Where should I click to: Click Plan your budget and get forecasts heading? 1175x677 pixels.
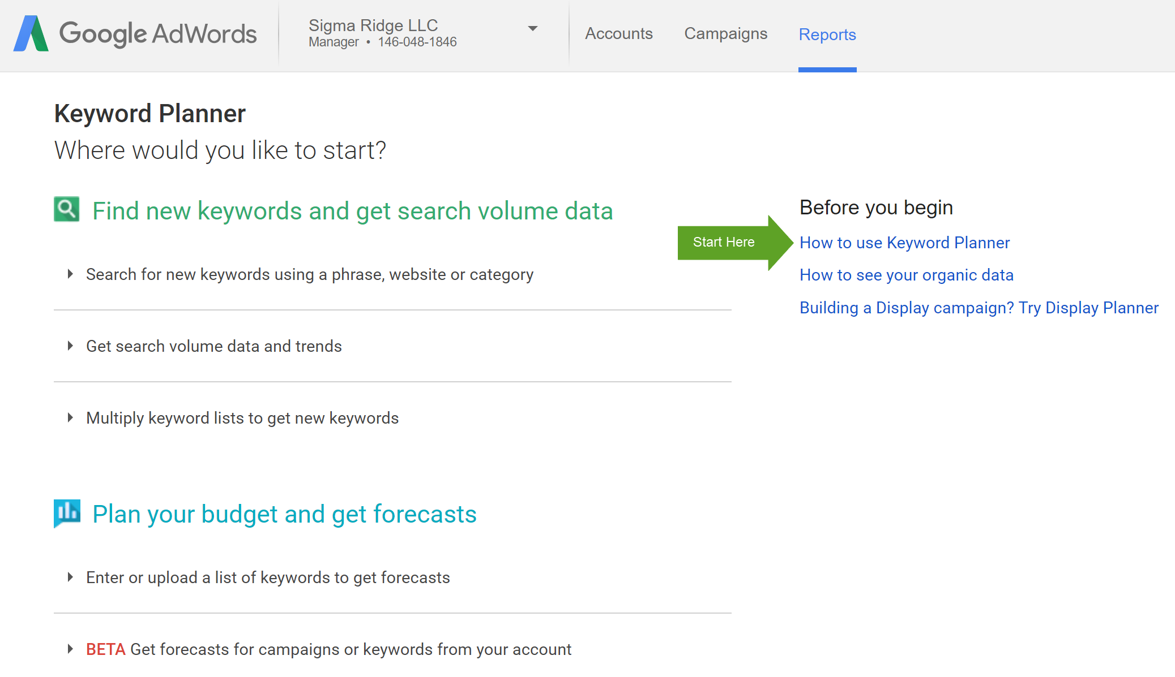284,514
